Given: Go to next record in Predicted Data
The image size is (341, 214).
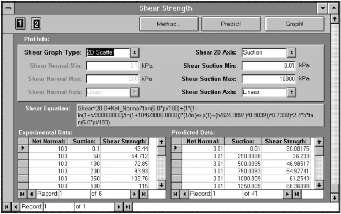Looking at the screenshot, I should pyautogui.click(x=287, y=194).
